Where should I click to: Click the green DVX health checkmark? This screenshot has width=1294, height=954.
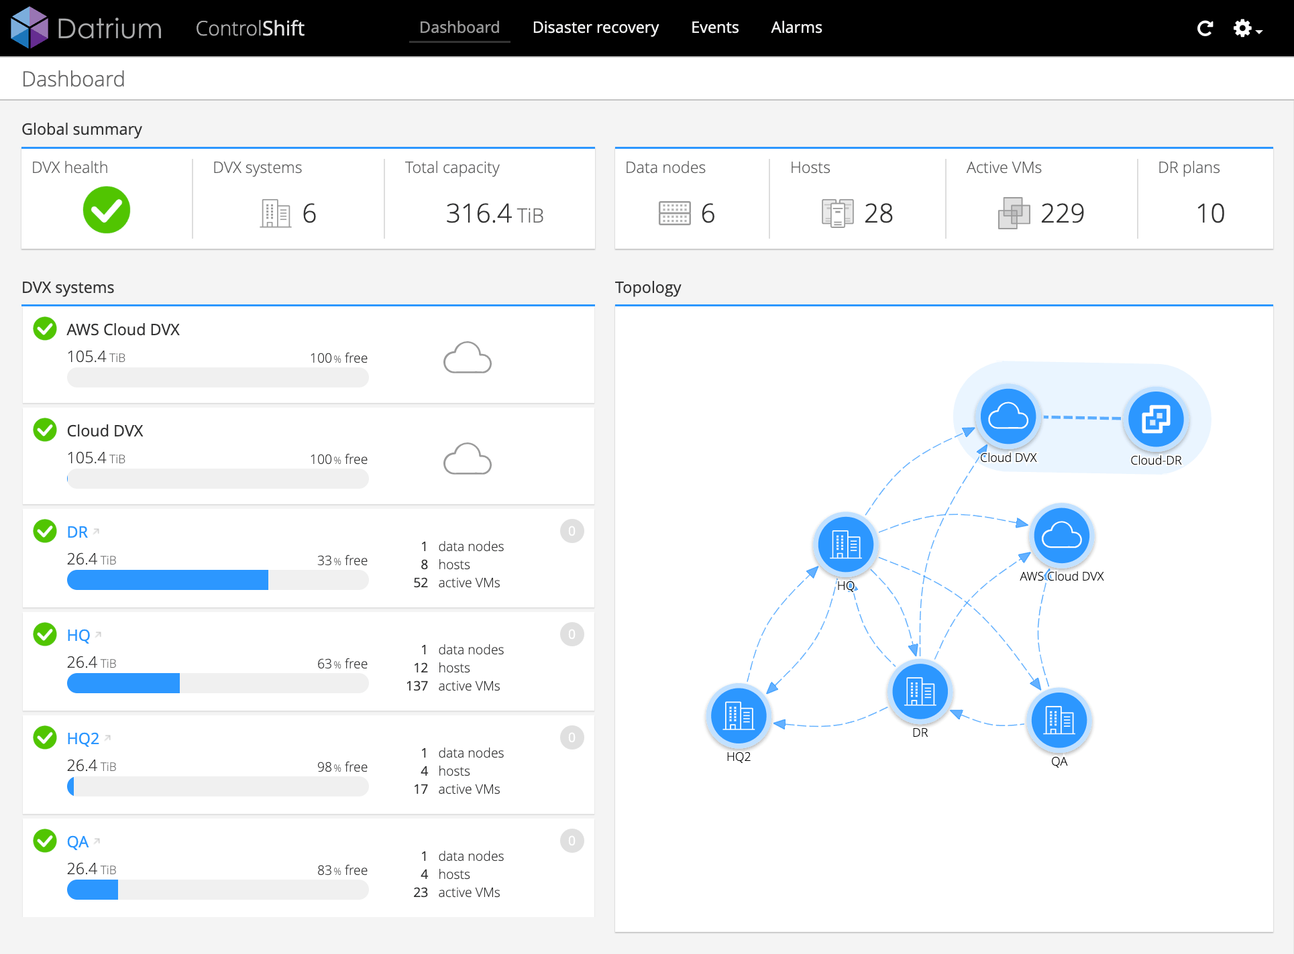pyautogui.click(x=107, y=210)
